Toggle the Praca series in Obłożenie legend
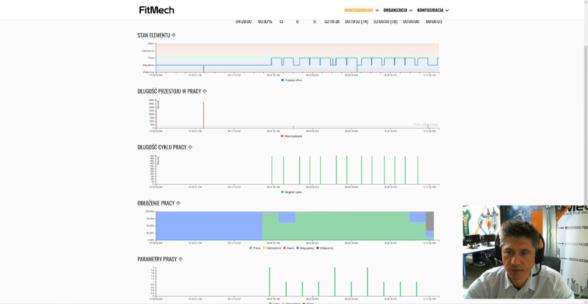 (x=255, y=248)
